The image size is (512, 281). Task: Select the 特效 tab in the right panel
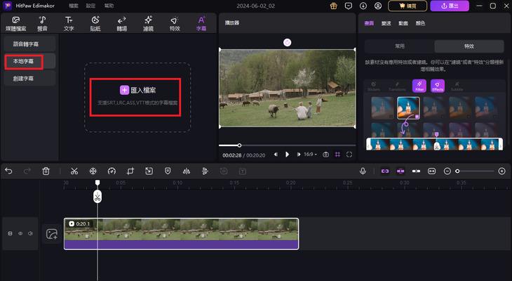coord(469,46)
